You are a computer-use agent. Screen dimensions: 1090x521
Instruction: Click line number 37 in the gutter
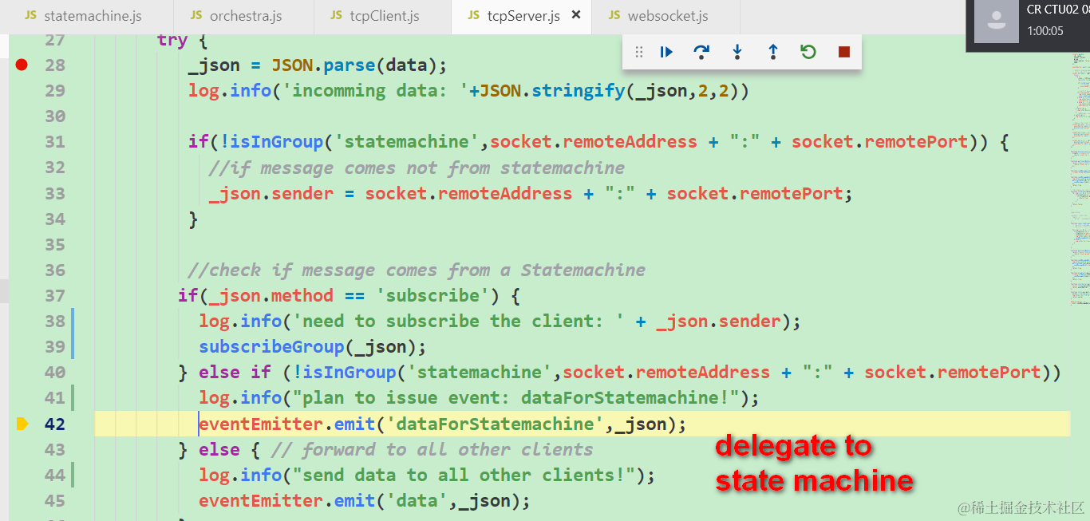click(55, 296)
